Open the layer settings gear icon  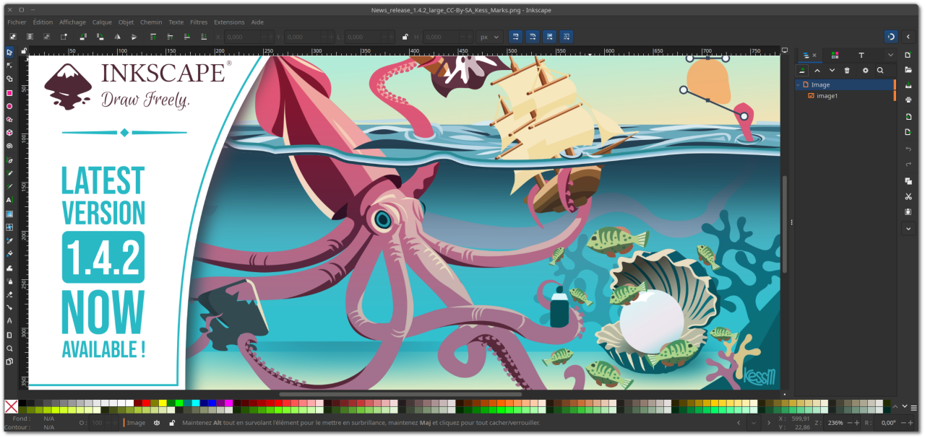(865, 70)
